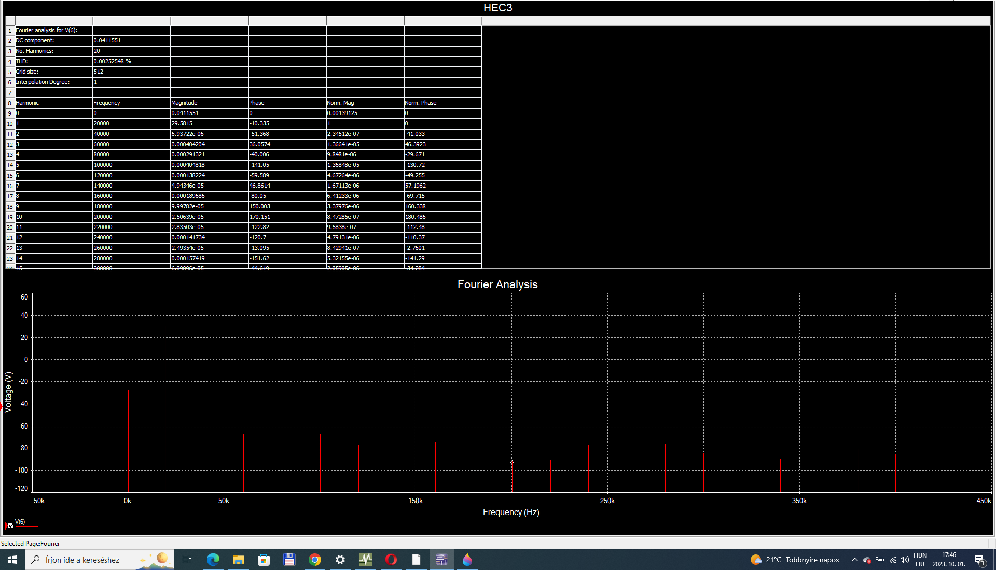Open weather widget showing 21°C

coord(795,560)
